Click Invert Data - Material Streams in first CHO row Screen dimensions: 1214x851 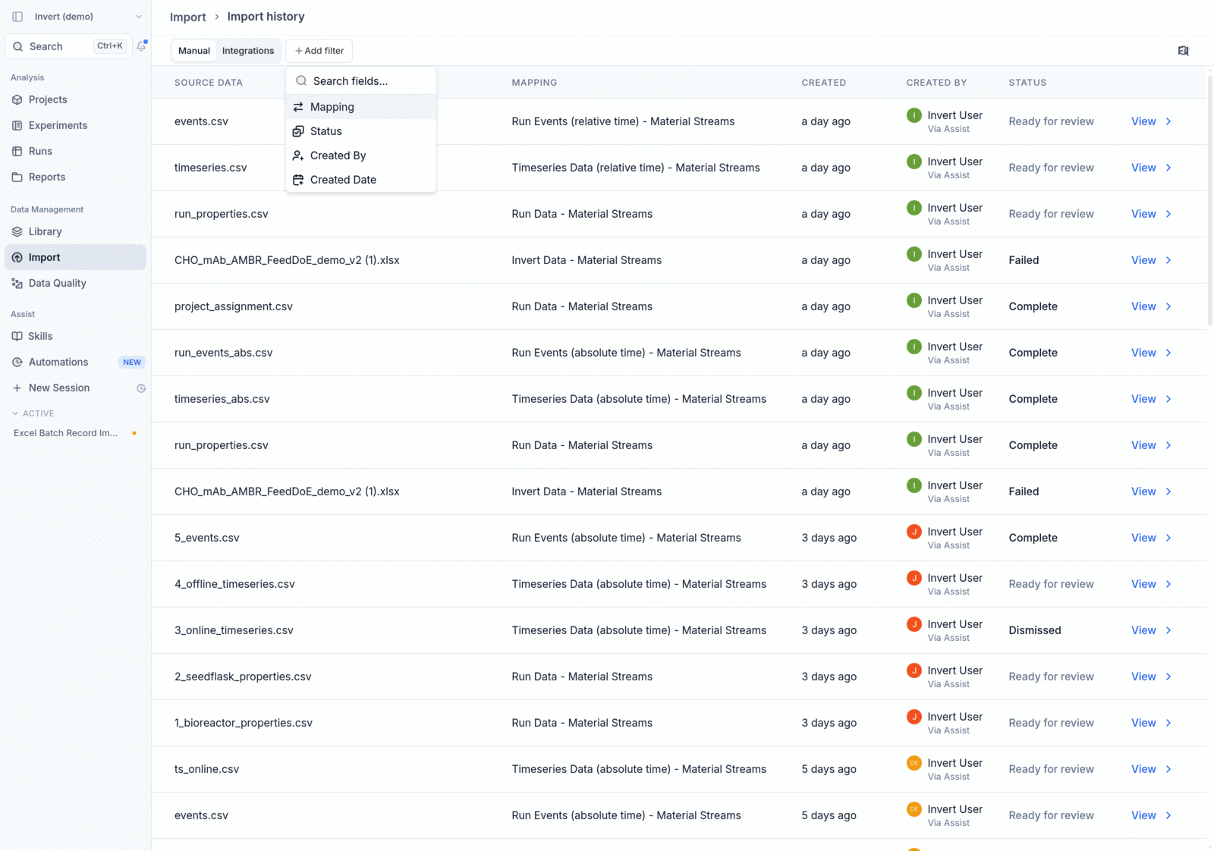[x=587, y=260]
